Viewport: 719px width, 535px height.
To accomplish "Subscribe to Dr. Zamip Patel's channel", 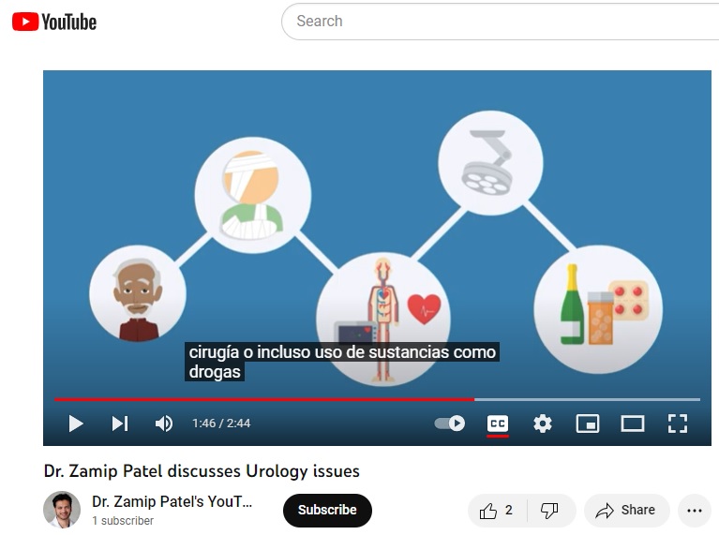I will 327,510.
